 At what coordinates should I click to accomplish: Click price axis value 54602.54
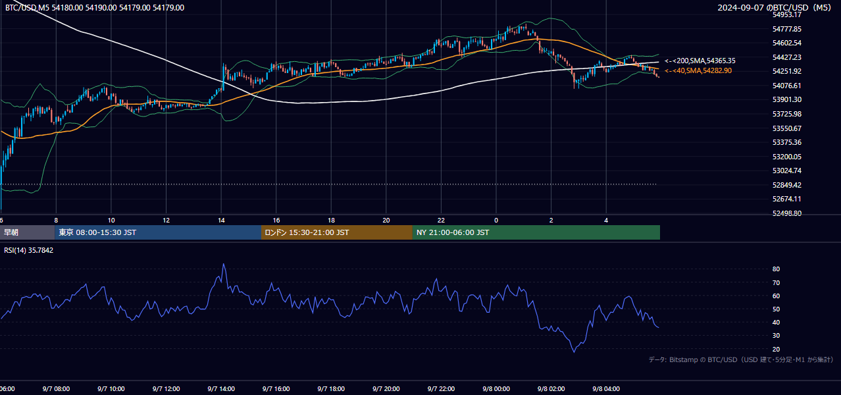(x=787, y=43)
